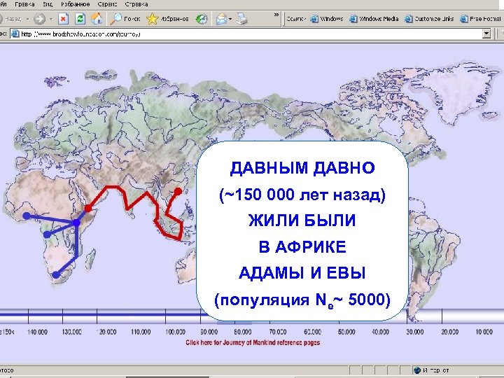Open the Windows Media link

click(x=374, y=19)
